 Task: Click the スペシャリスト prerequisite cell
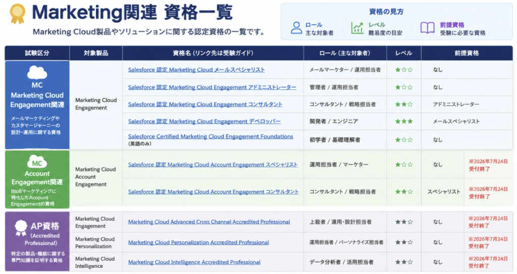(443, 192)
